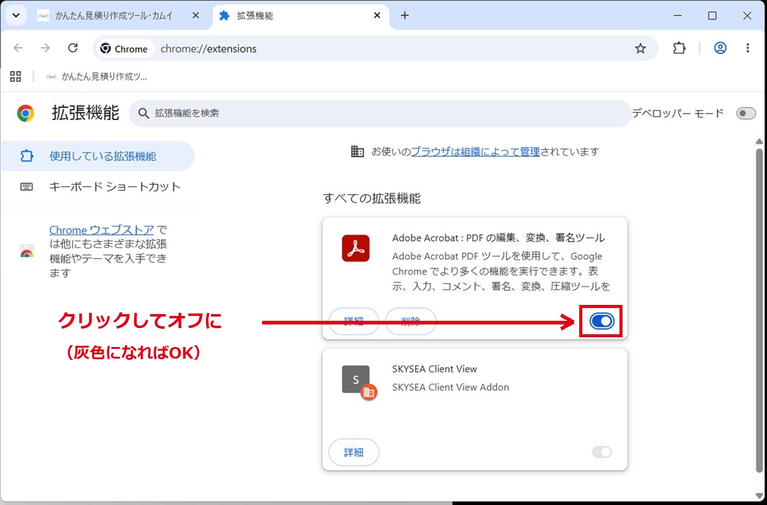Minimize the Chrome window
767x505 pixels.
pos(677,15)
